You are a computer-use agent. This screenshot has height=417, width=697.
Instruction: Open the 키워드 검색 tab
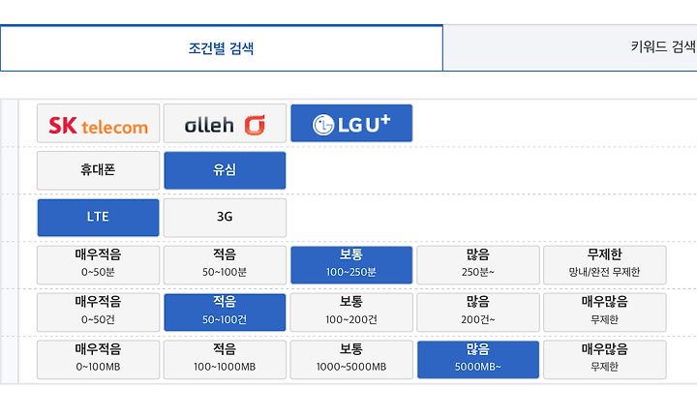coord(570,48)
